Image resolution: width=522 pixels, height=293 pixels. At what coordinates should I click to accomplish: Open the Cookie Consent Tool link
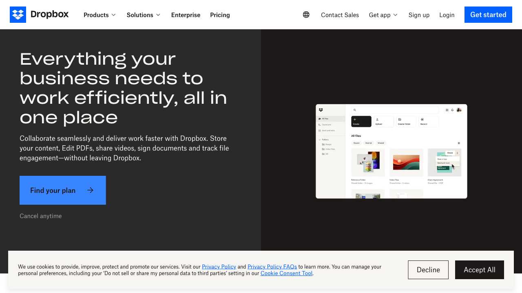(x=286, y=273)
